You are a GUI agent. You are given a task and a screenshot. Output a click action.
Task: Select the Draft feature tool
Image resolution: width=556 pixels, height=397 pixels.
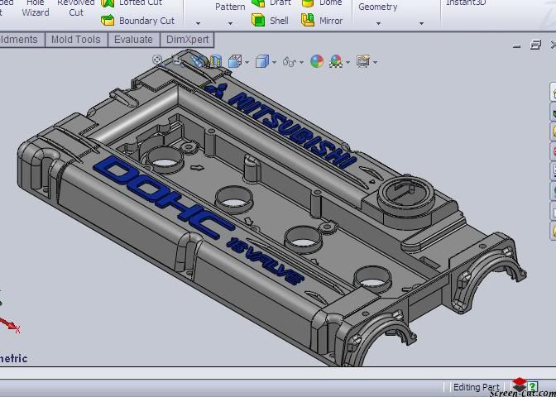(271, 3)
